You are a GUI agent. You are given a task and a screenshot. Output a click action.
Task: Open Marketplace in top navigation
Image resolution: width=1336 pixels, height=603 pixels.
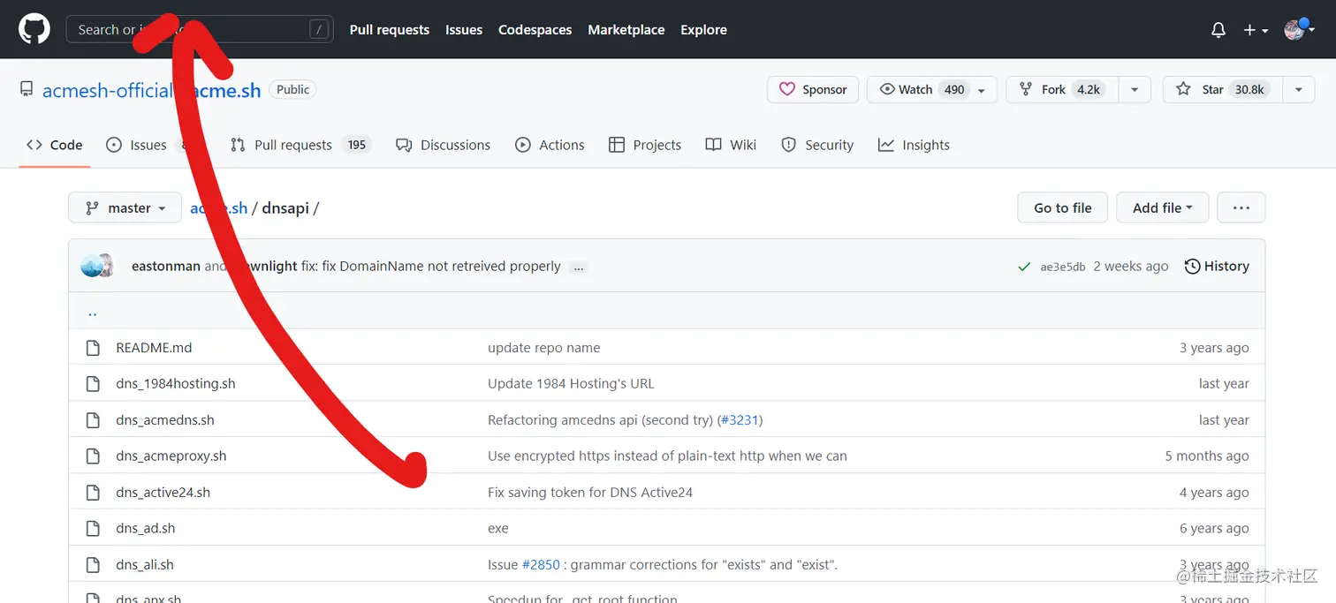click(x=626, y=29)
